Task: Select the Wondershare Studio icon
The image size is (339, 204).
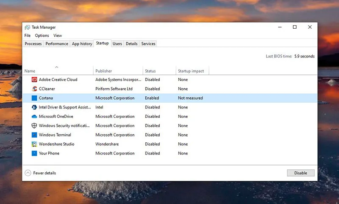Action: click(34, 144)
